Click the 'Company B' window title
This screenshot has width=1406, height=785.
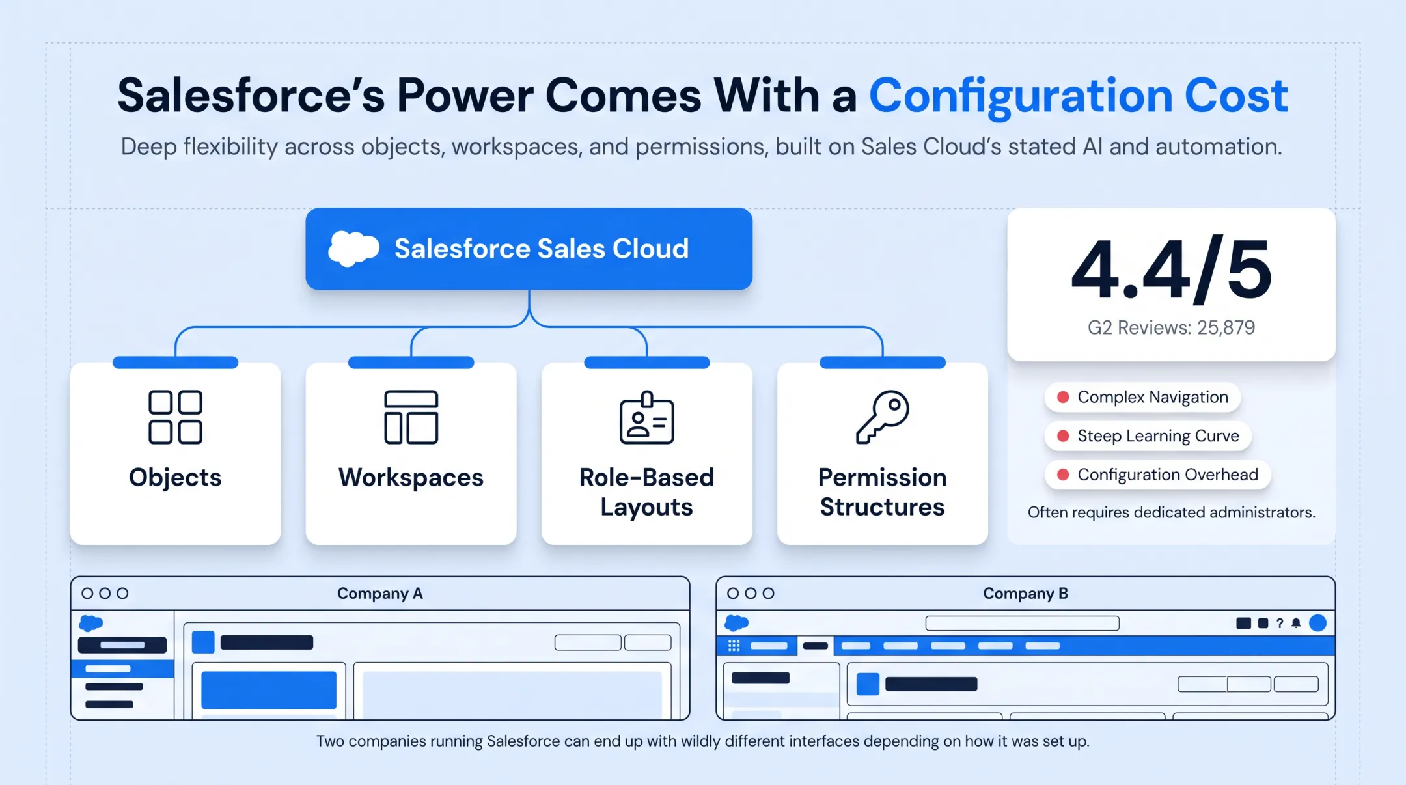click(1025, 593)
